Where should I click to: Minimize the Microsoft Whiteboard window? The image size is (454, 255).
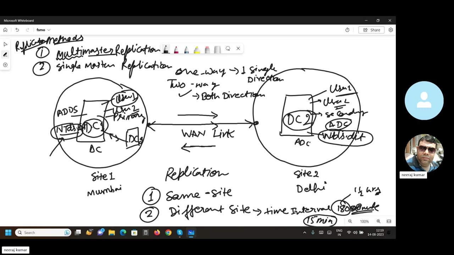(x=366, y=21)
